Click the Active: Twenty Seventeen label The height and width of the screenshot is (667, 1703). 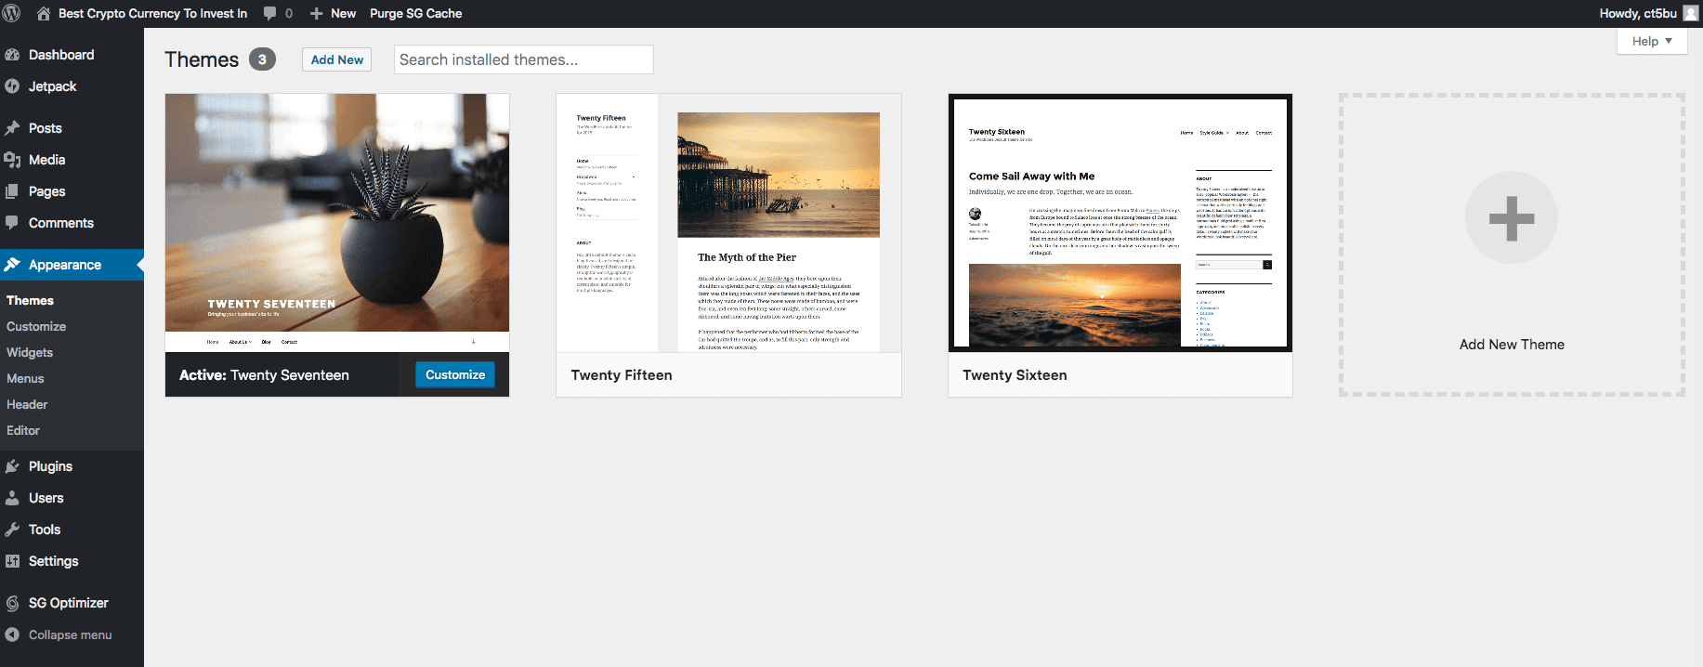pyautogui.click(x=264, y=375)
